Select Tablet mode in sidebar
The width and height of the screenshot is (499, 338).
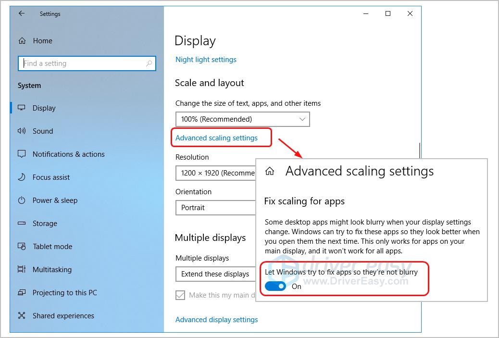(x=52, y=247)
